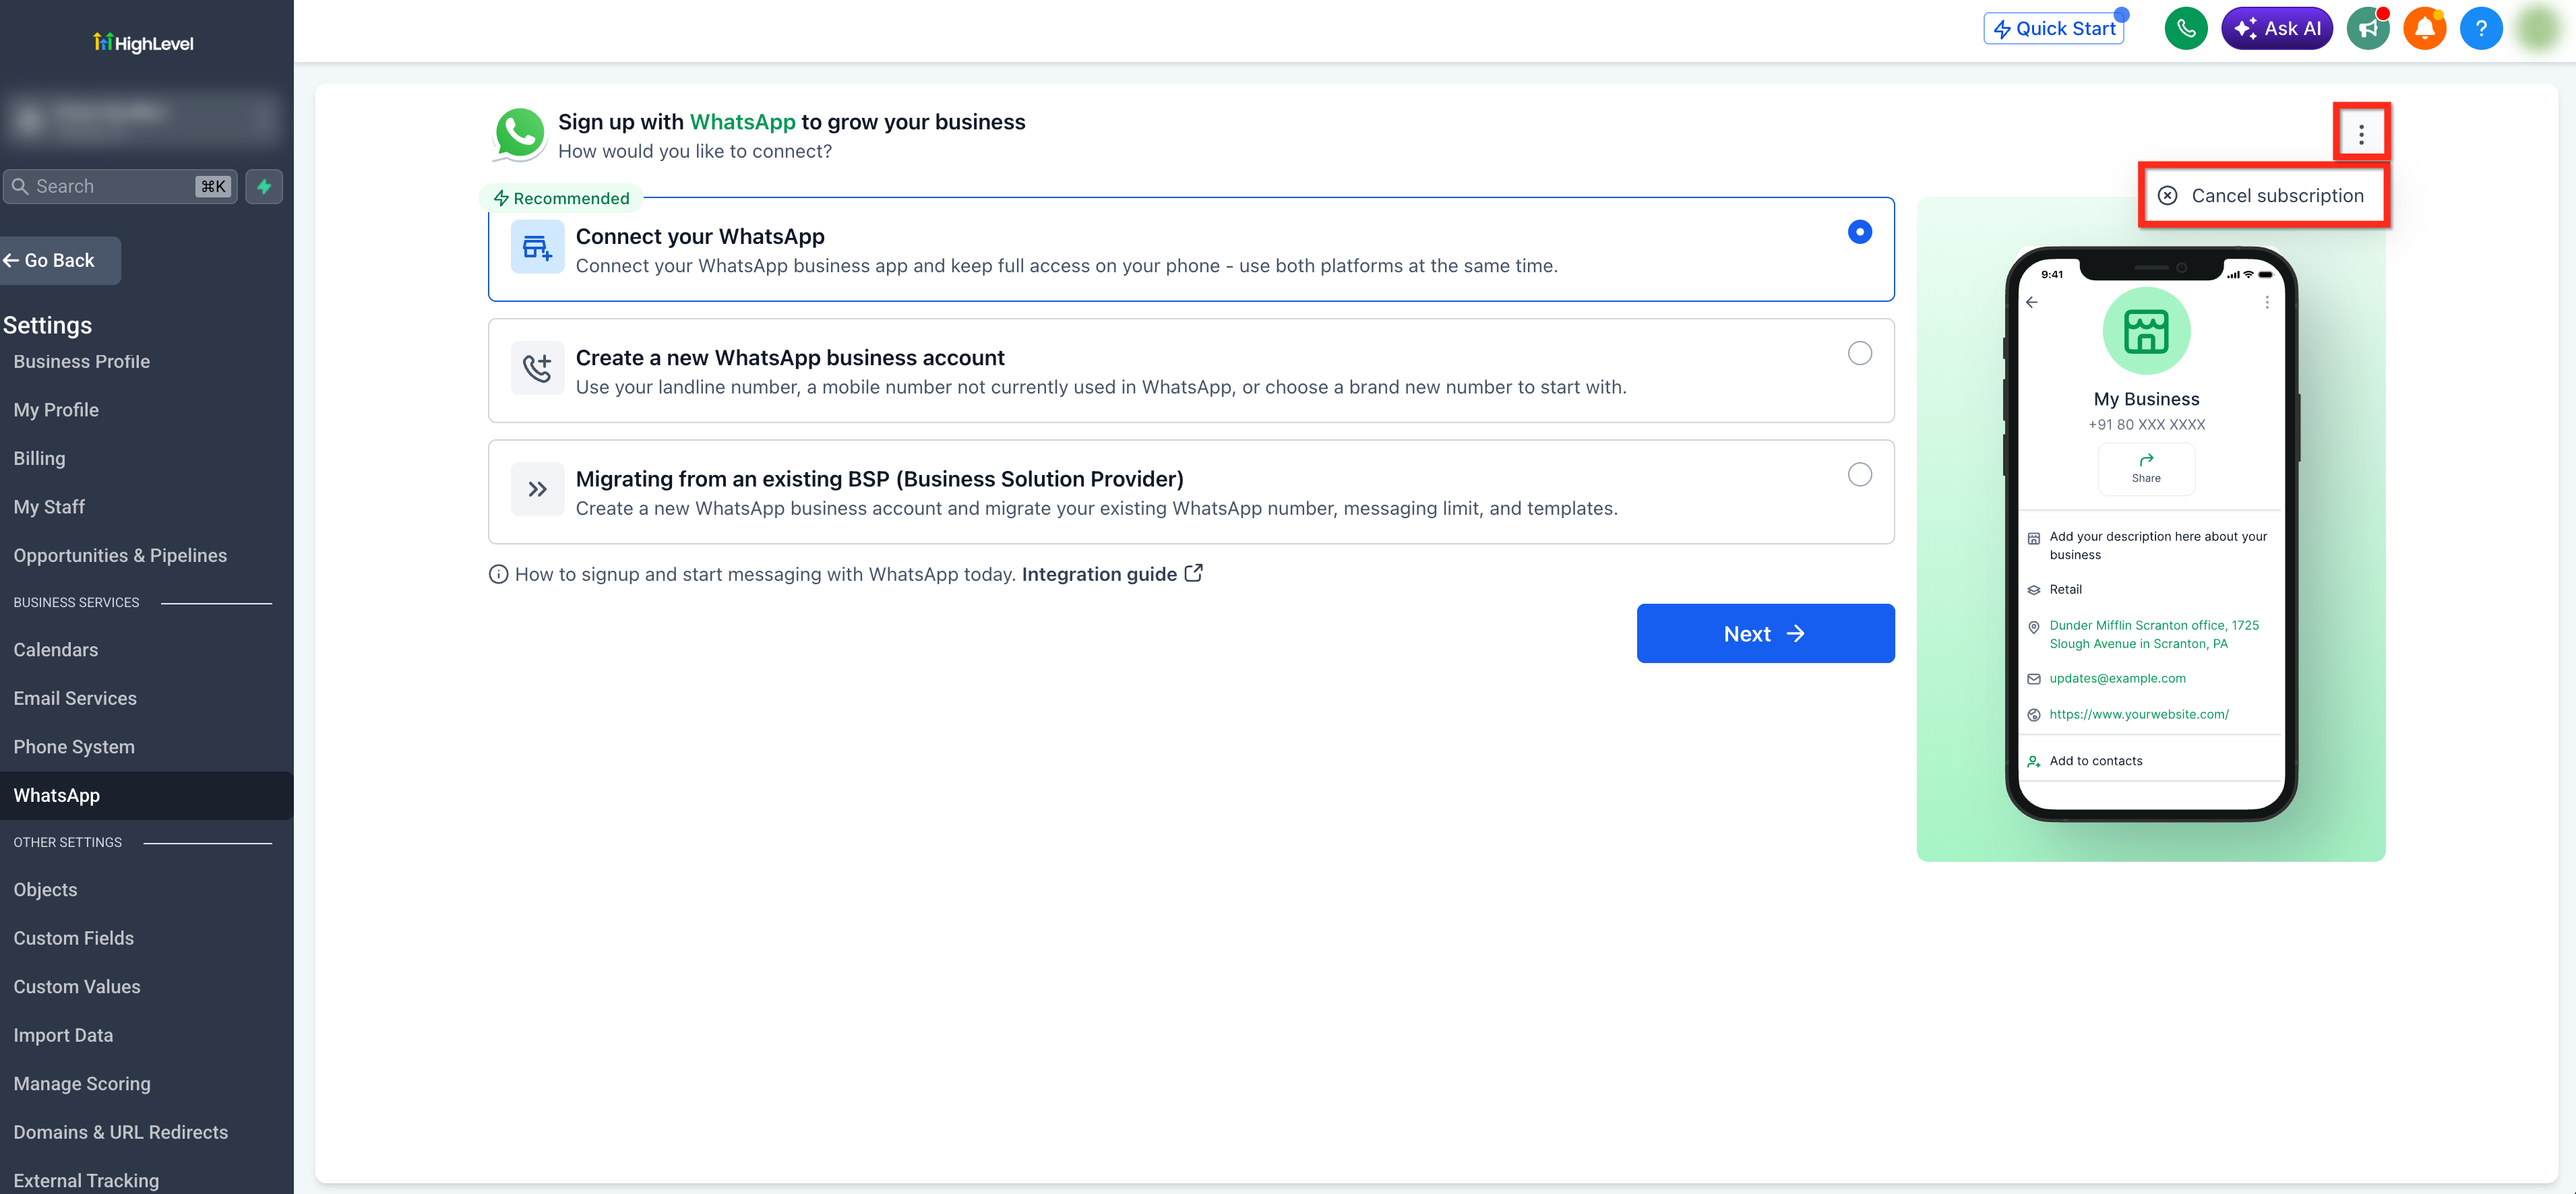Open Opportunities & Pipelines settings
The image size is (2576, 1194).
120,556
